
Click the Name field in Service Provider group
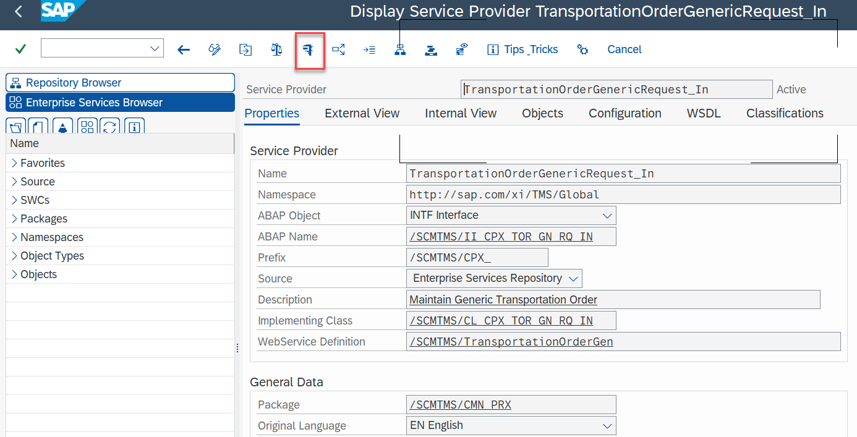623,174
